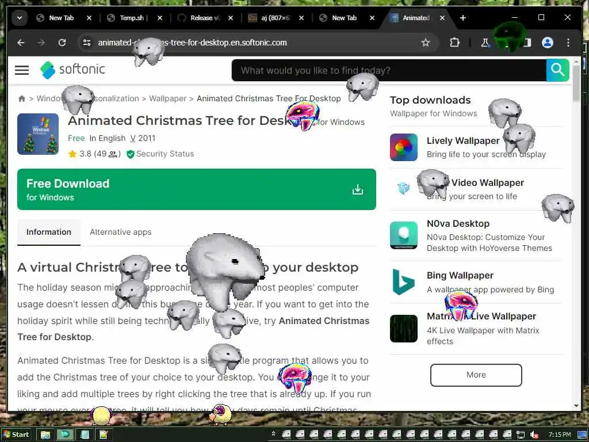This screenshot has width=589, height=442.
Task: Open the N0va Desktop link
Action: coord(458,224)
